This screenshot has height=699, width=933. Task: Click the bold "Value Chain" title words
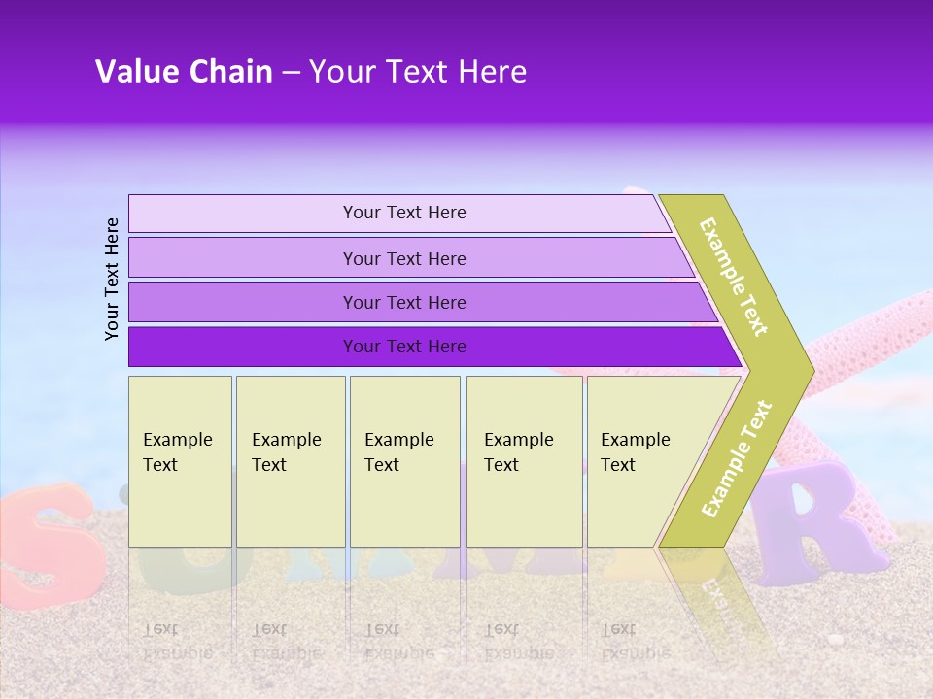184,72
